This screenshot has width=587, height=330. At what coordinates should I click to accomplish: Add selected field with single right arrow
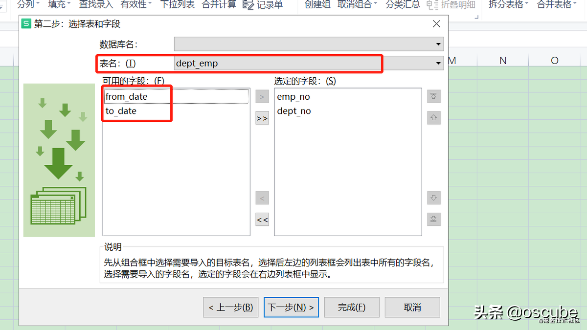click(262, 97)
